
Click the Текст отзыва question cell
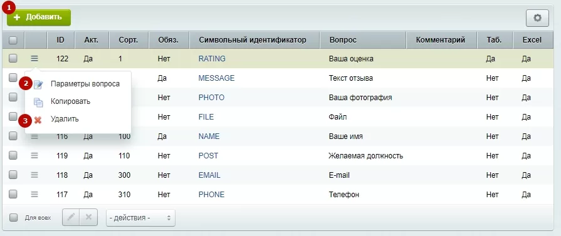pos(350,78)
